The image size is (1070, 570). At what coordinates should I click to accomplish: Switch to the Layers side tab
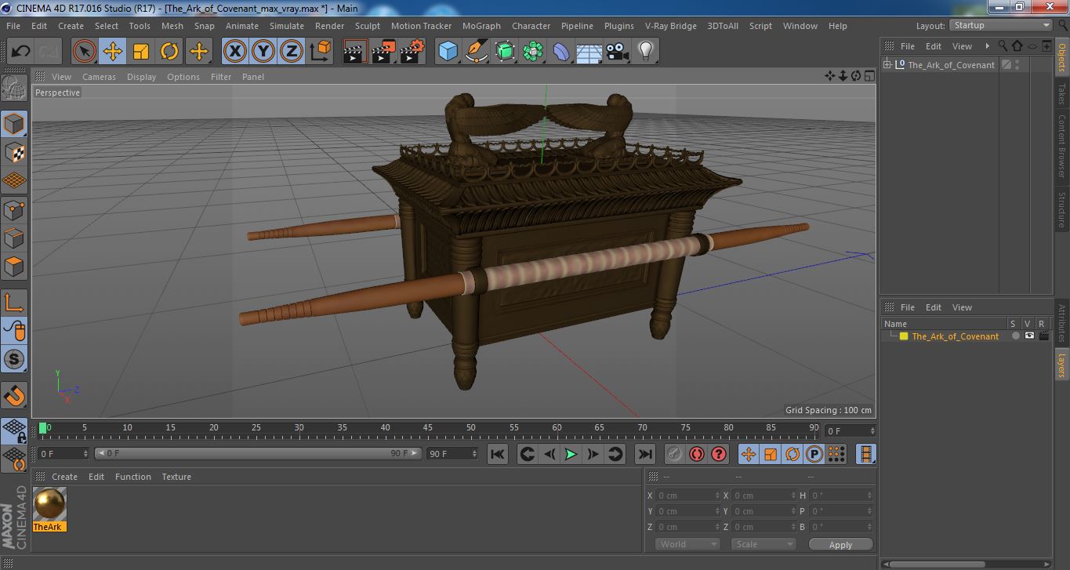click(1062, 365)
